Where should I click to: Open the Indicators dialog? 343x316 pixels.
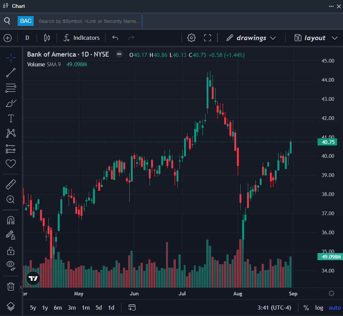pyautogui.click(x=81, y=38)
